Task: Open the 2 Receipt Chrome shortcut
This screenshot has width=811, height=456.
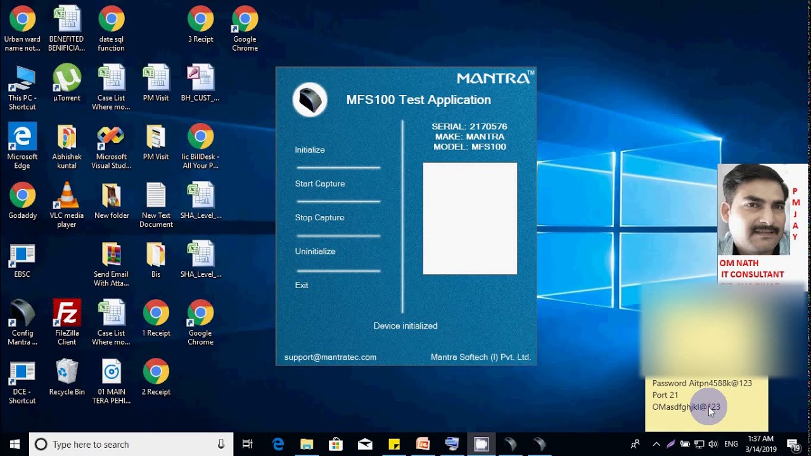Action: coord(156,378)
